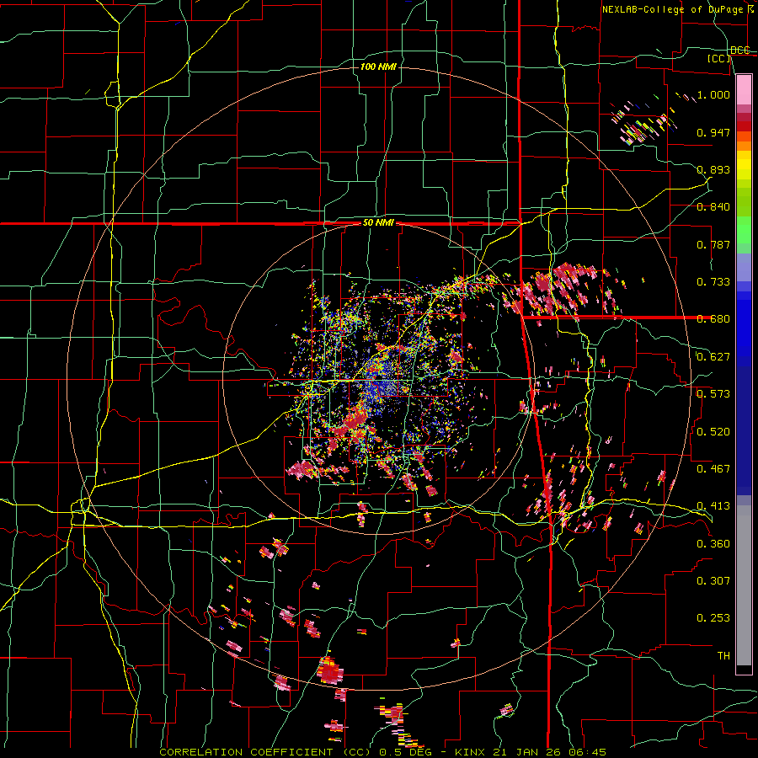The width and height of the screenshot is (758, 758).
Task: Click the KINX station identifier in footer
Action: point(470,752)
